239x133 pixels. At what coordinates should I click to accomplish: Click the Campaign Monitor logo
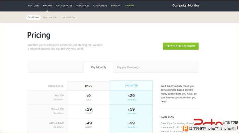coord(186,6)
